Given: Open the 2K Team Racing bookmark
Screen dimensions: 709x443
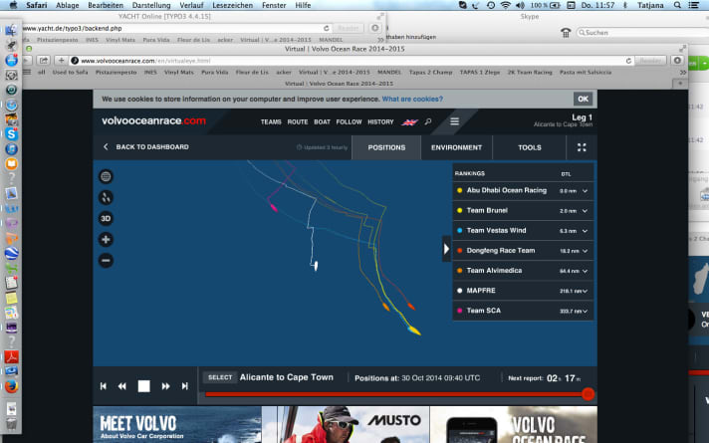Looking at the screenshot, I should tap(530, 73).
